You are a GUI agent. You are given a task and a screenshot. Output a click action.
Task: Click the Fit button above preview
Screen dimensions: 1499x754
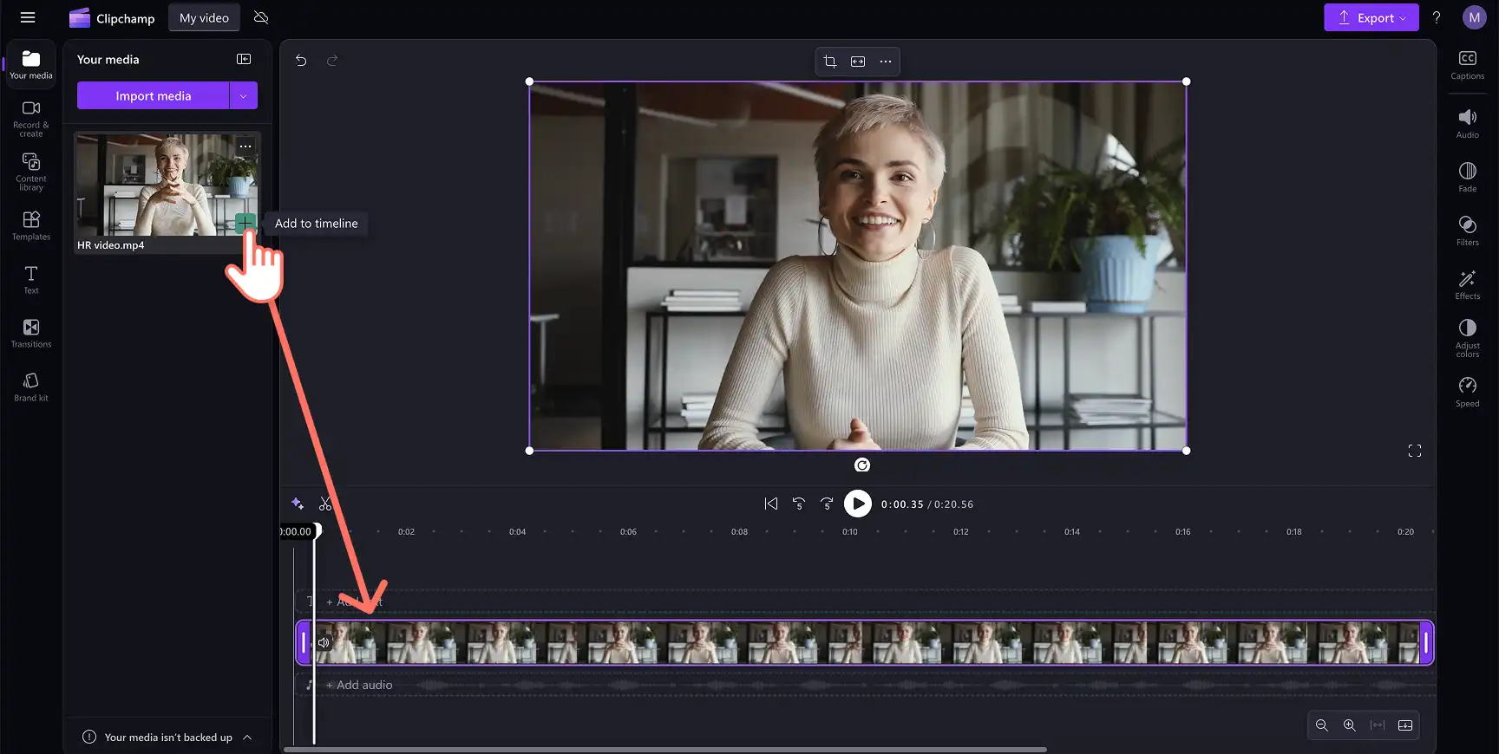tap(858, 62)
